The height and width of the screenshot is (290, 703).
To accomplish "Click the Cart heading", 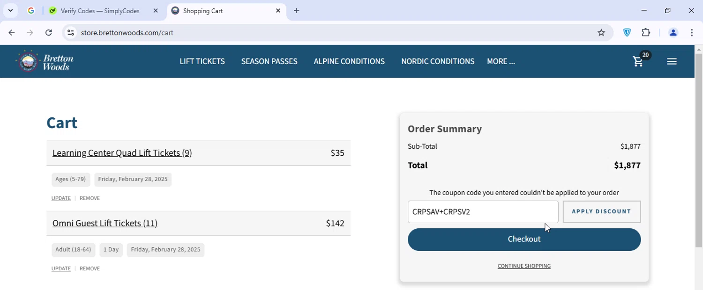I will (62, 123).
